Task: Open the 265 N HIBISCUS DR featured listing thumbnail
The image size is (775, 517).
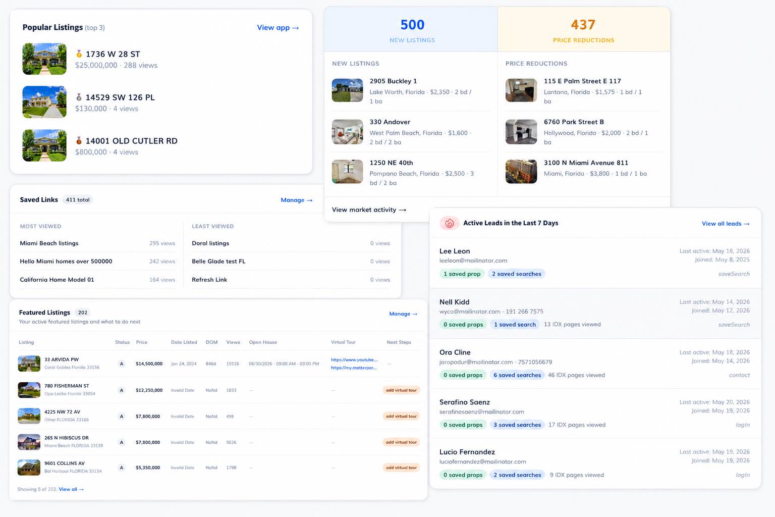Action: coord(29,442)
